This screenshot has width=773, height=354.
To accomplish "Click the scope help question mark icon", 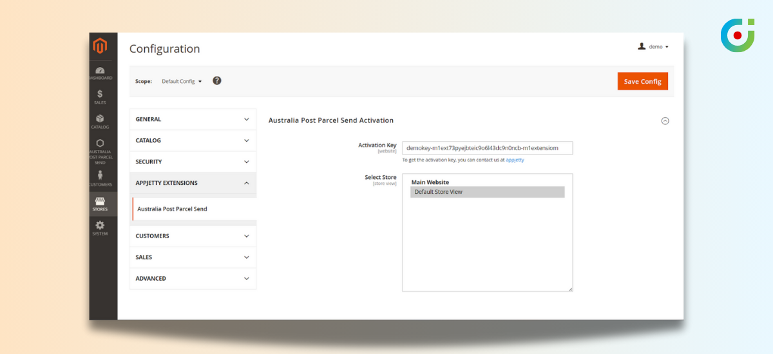I will pyautogui.click(x=217, y=81).
